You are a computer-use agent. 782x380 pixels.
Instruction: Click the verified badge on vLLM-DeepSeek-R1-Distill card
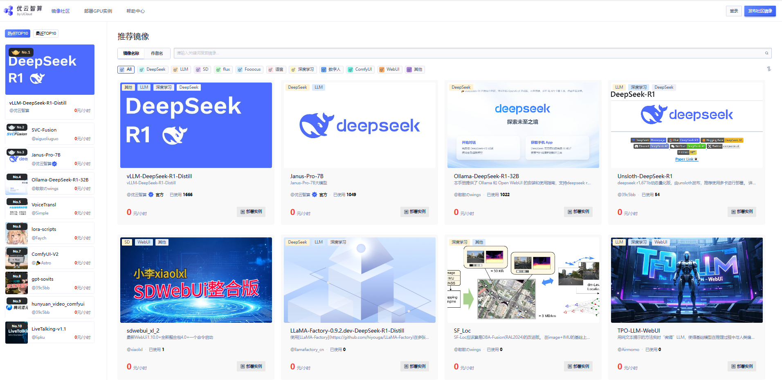tap(151, 195)
